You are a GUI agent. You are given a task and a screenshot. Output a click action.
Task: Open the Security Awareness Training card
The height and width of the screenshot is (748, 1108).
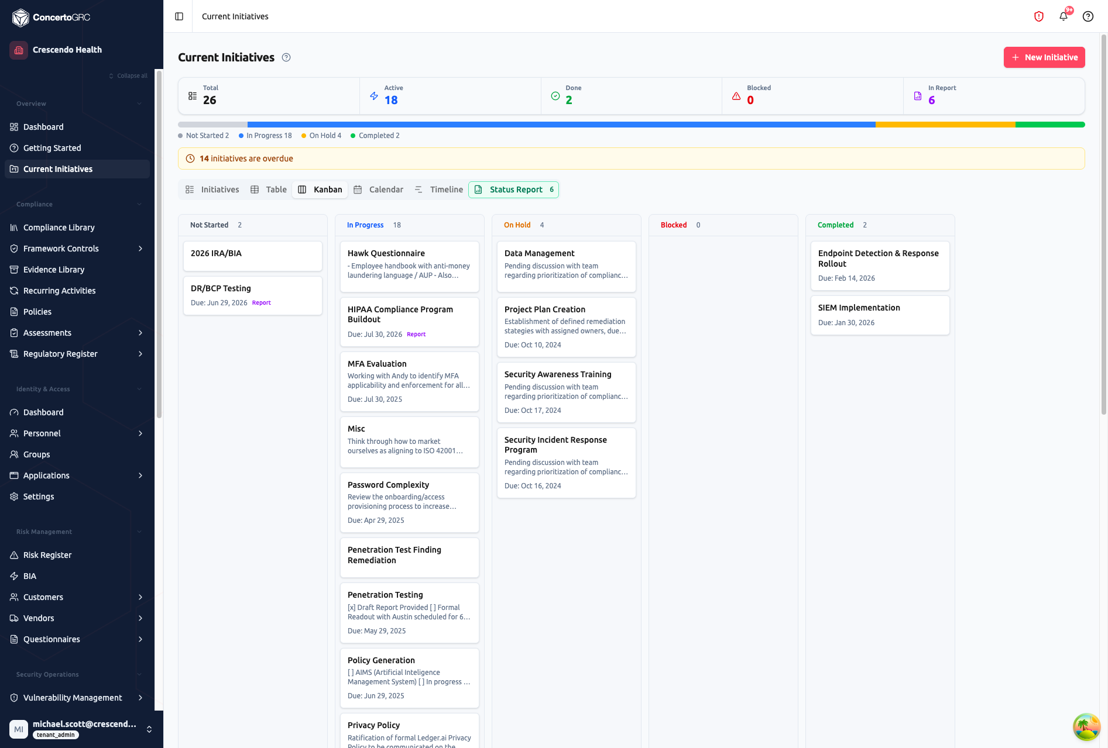[567, 392]
